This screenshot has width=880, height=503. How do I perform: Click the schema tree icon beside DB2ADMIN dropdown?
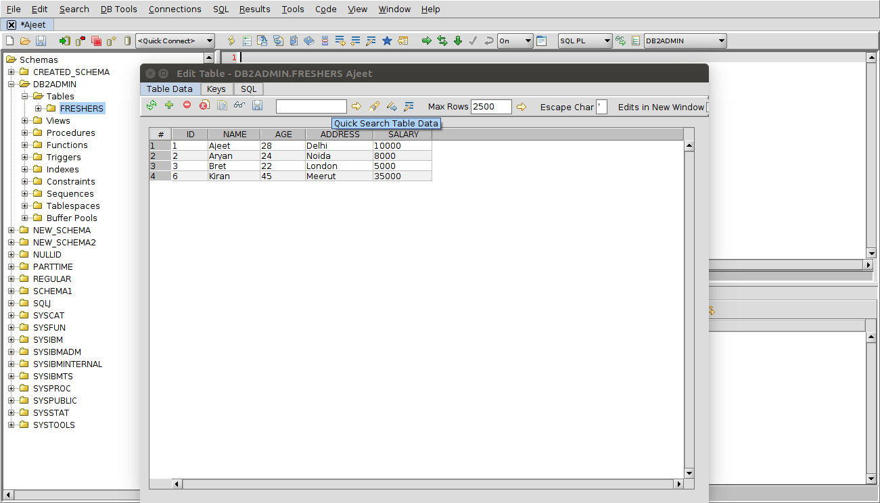[636, 41]
